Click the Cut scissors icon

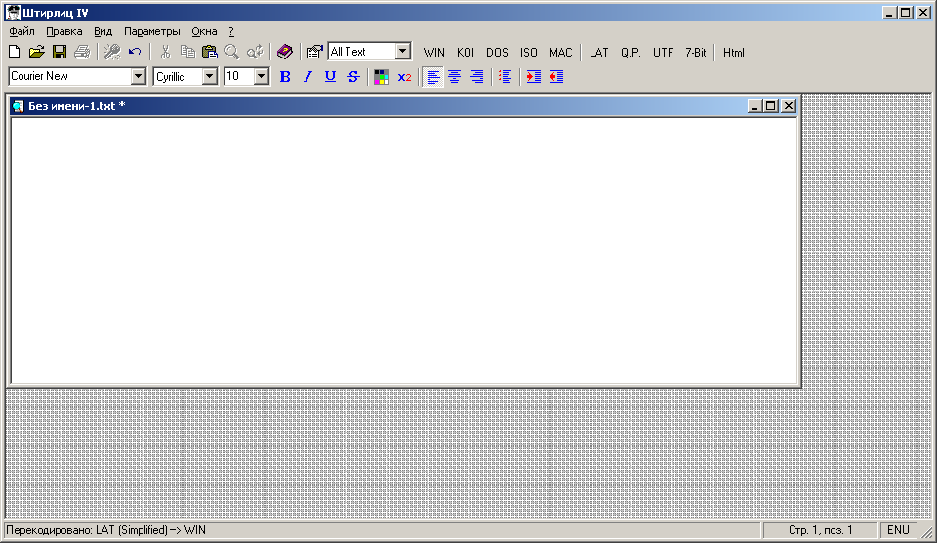pyautogui.click(x=165, y=52)
